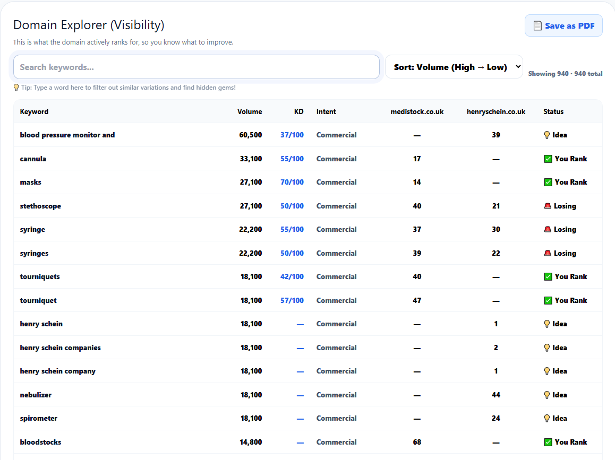Image resolution: width=615 pixels, height=460 pixels.
Task: Click the KD column header
Action: [299, 111]
